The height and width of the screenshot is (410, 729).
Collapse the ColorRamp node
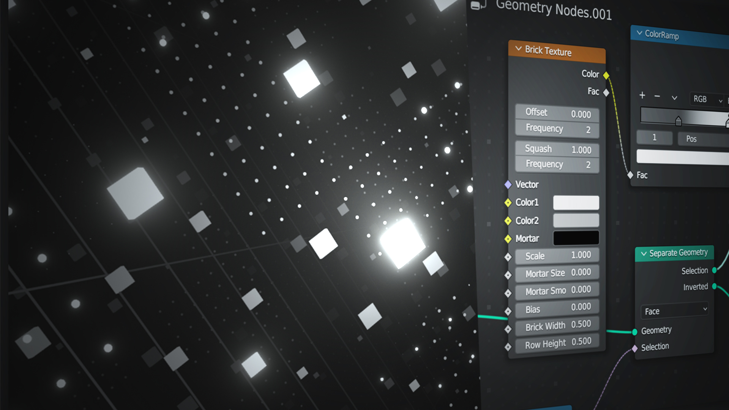(639, 33)
